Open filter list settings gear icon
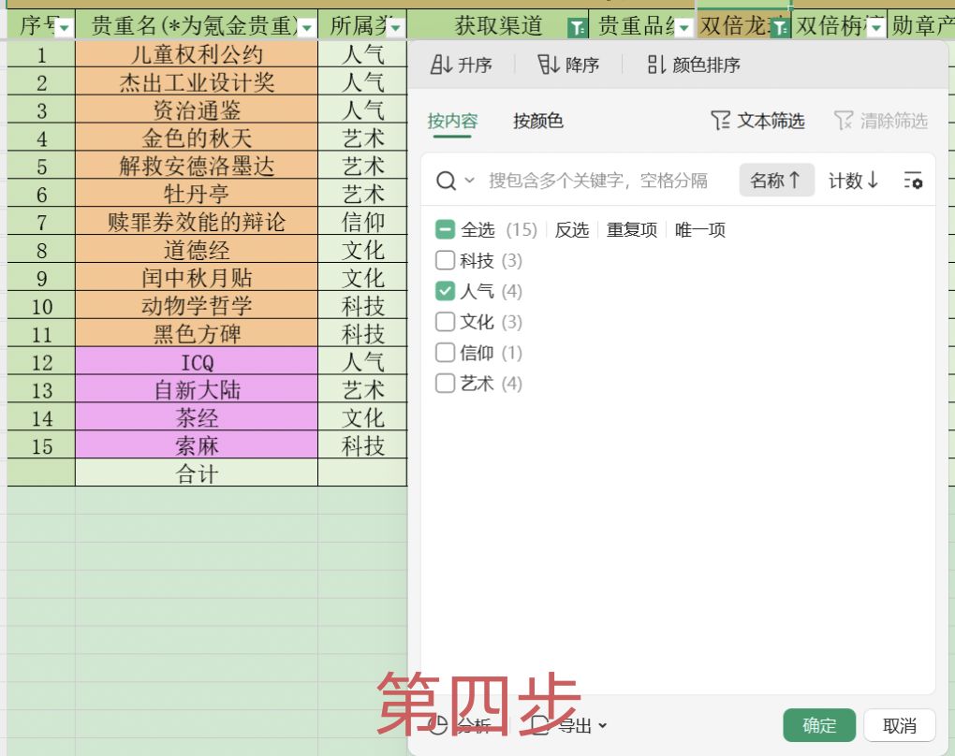955x756 pixels. click(913, 181)
